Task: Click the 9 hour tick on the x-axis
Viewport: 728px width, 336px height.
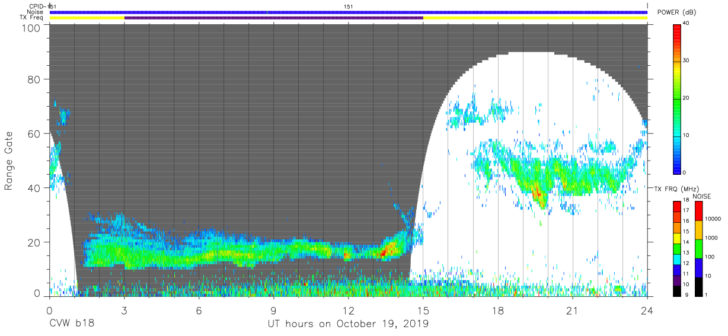Action: (x=273, y=311)
